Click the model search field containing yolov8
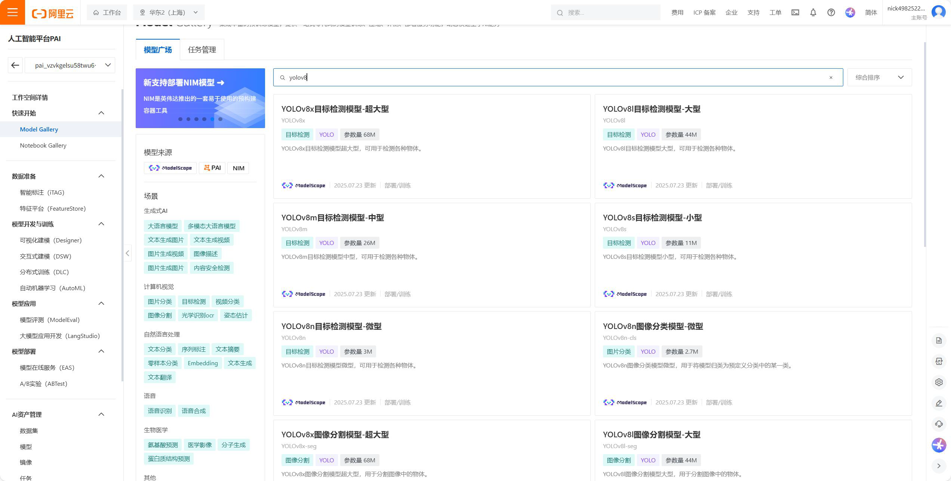Image resolution: width=951 pixels, height=481 pixels. click(x=558, y=77)
